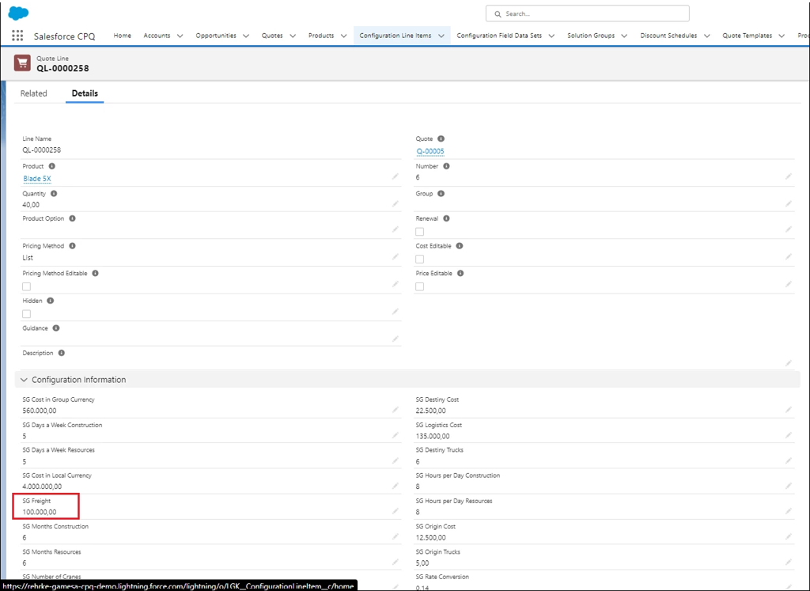Open the Q-00005 quote link

(x=430, y=151)
